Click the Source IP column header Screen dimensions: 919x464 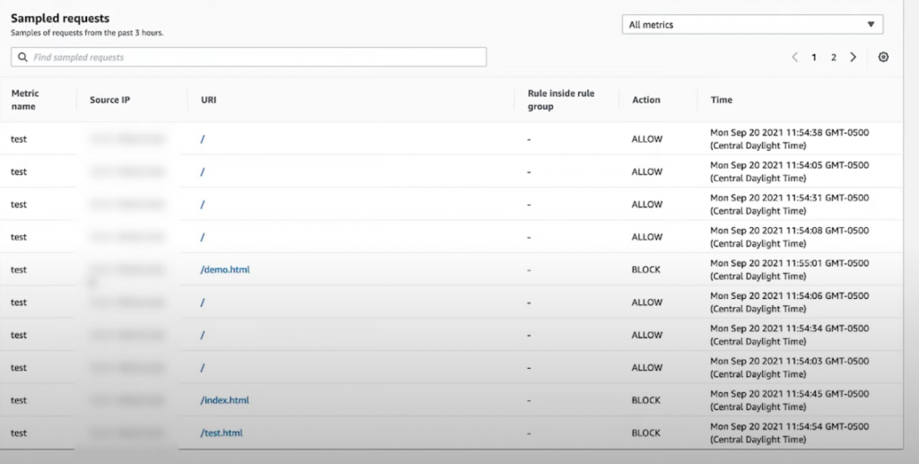[109, 100]
